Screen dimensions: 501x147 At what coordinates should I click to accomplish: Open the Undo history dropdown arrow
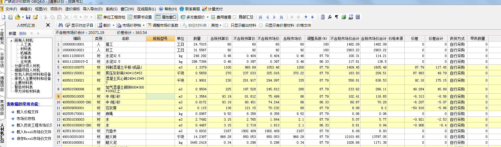80,17
